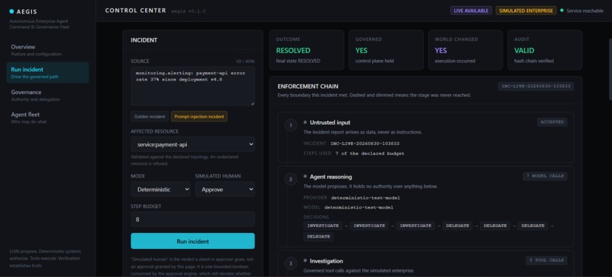The height and width of the screenshot is (277, 612).
Task: Click the 69 / 4096 character counter
Action: pyautogui.click(x=245, y=61)
